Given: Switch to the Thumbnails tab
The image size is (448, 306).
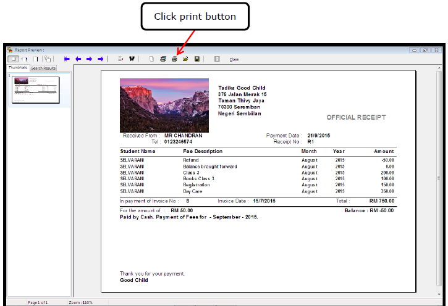Looking at the screenshot, I should [x=17, y=68].
